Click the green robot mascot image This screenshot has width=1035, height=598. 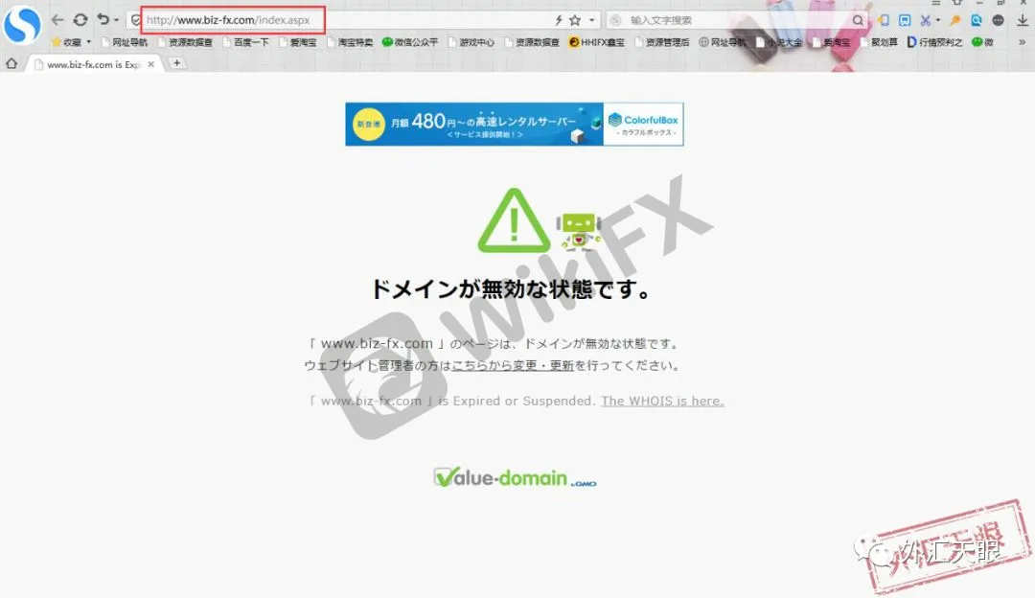click(579, 231)
